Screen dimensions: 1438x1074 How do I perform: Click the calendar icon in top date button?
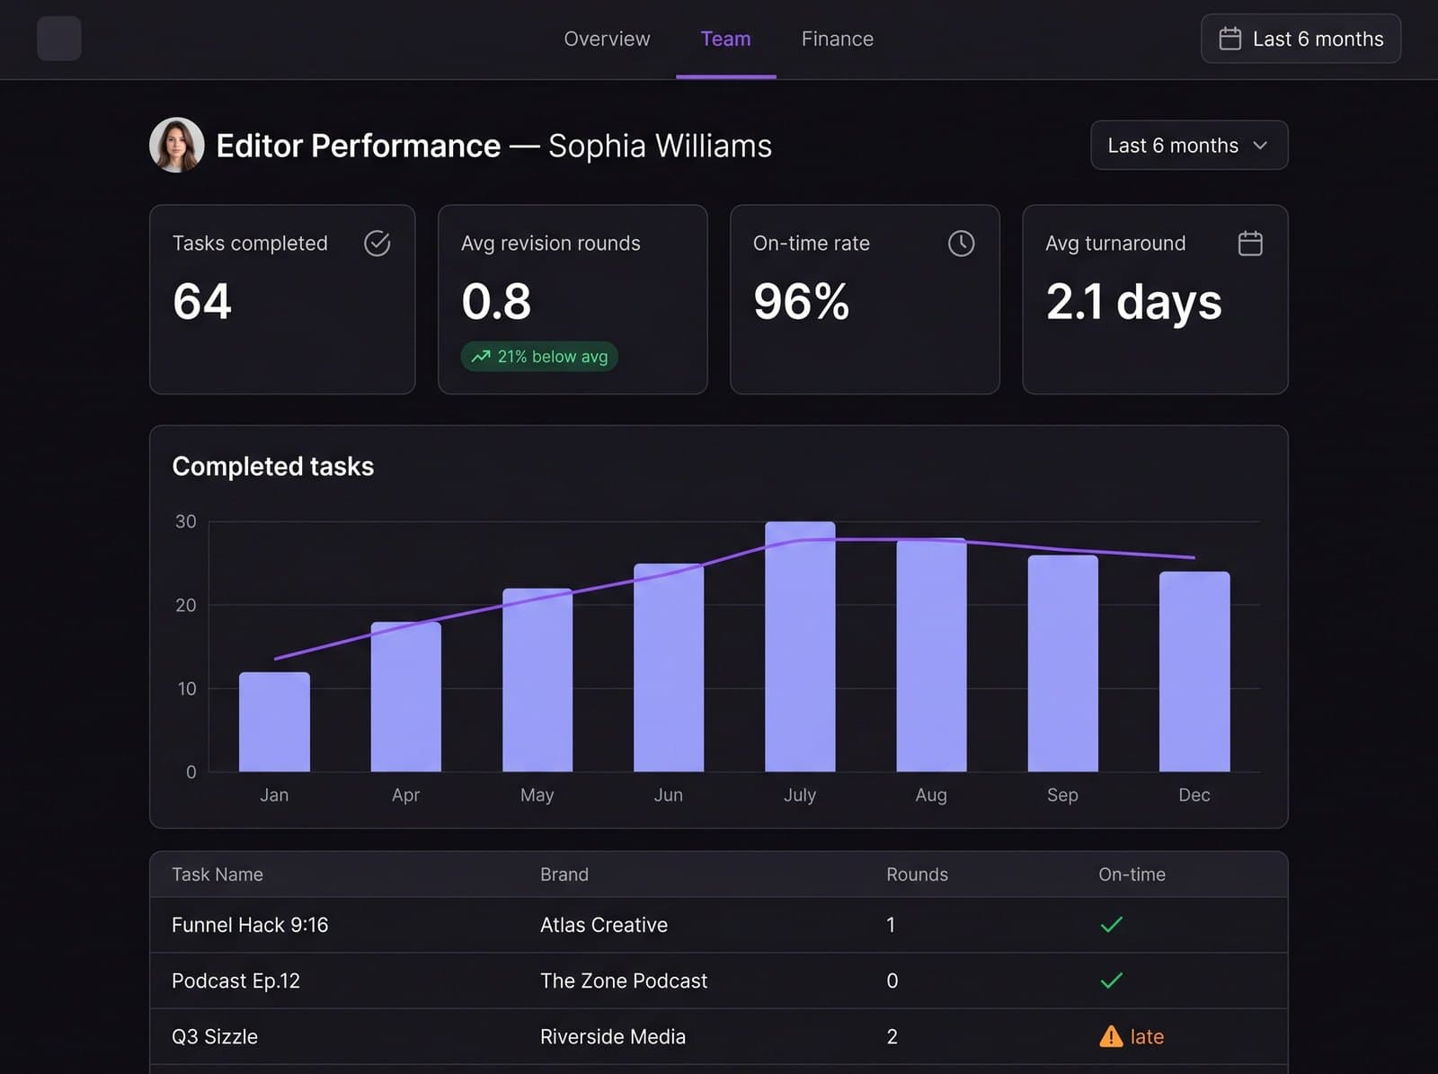pyautogui.click(x=1229, y=39)
